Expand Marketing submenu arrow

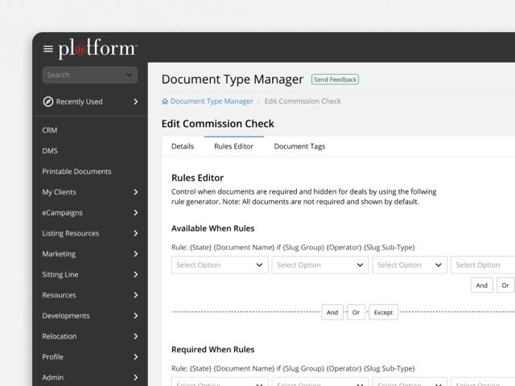pos(136,254)
